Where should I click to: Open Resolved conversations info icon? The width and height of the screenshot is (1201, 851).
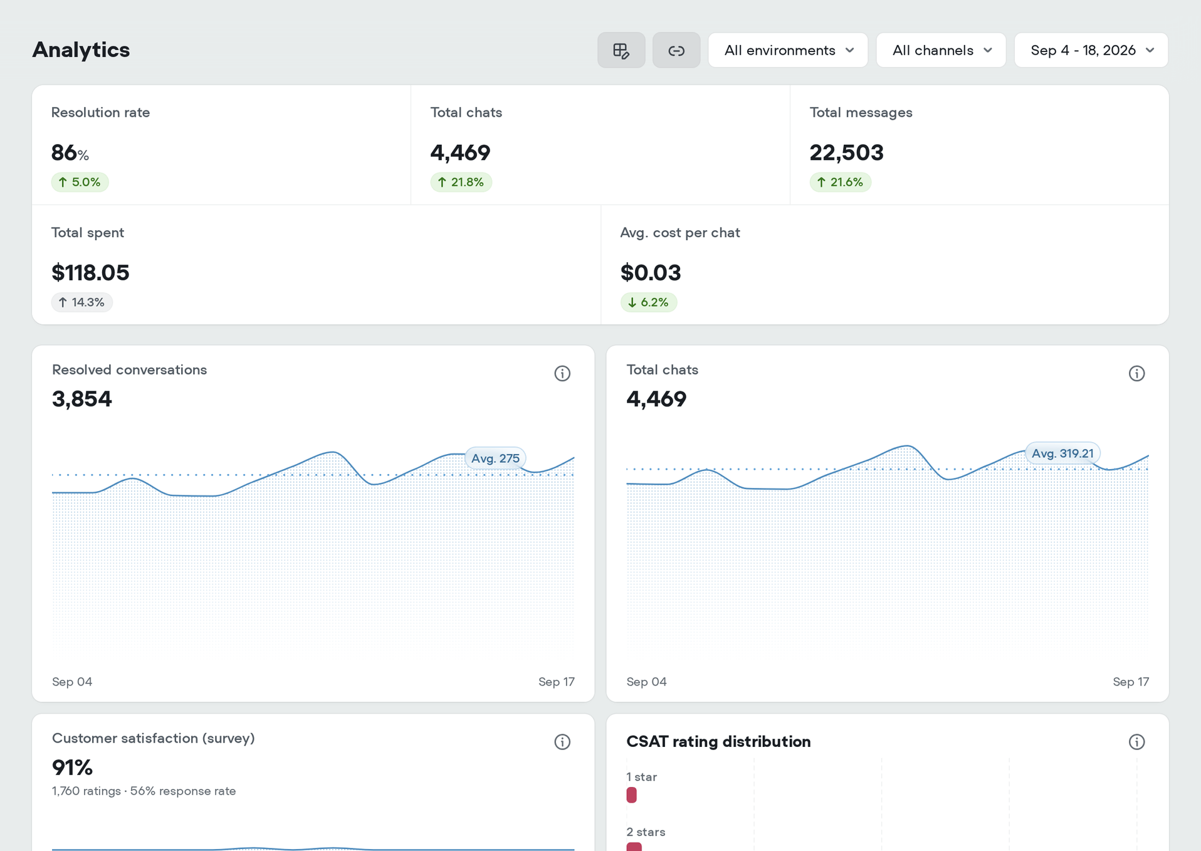(562, 374)
